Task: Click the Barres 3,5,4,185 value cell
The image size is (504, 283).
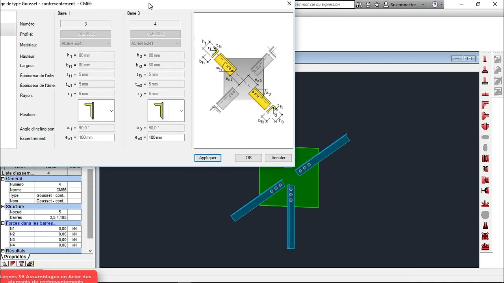Action: (x=51, y=217)
